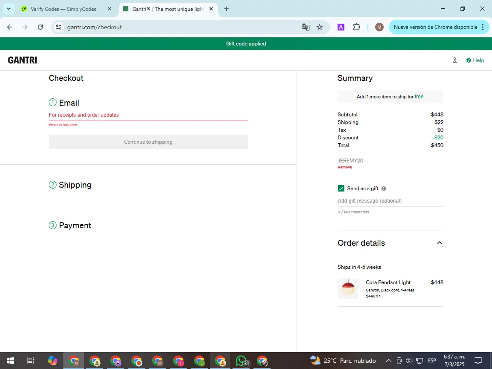The width and height of the screenshot is (492, 369).
Task: Close the Gantri tab
Action: click(211, 9)
